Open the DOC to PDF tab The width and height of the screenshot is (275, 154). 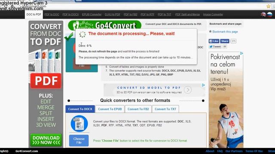(x=34, y=15)
